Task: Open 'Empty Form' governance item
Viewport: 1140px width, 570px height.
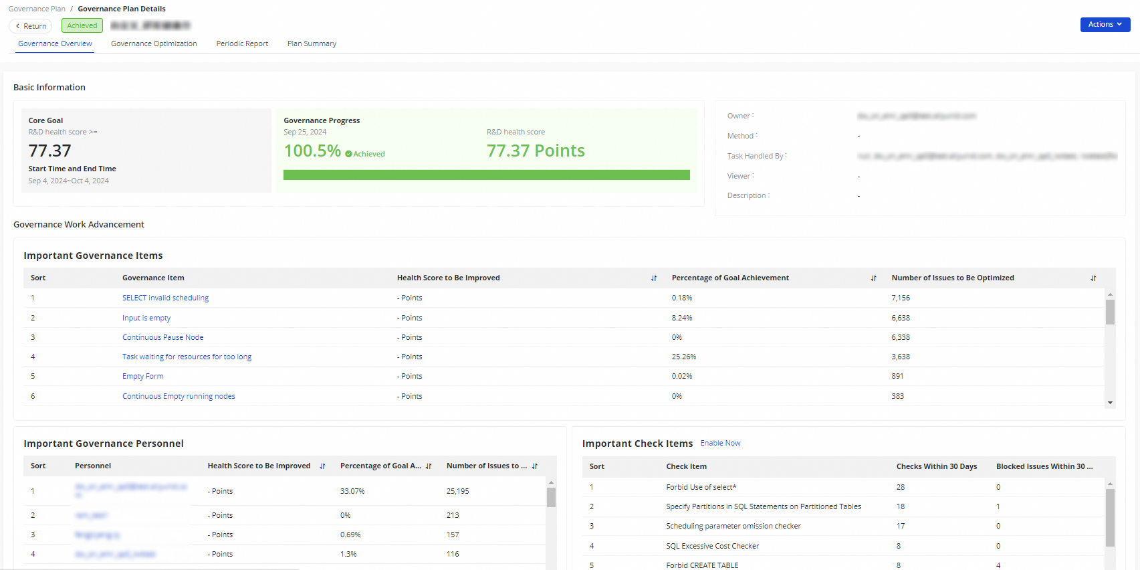Action: [142, 376]
